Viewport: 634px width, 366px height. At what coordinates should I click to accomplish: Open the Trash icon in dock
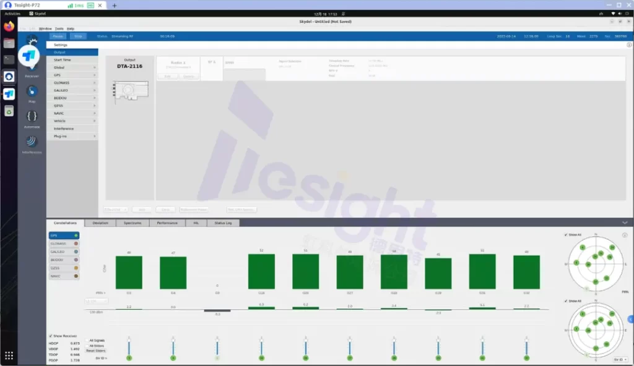click(x=9, y=111)
